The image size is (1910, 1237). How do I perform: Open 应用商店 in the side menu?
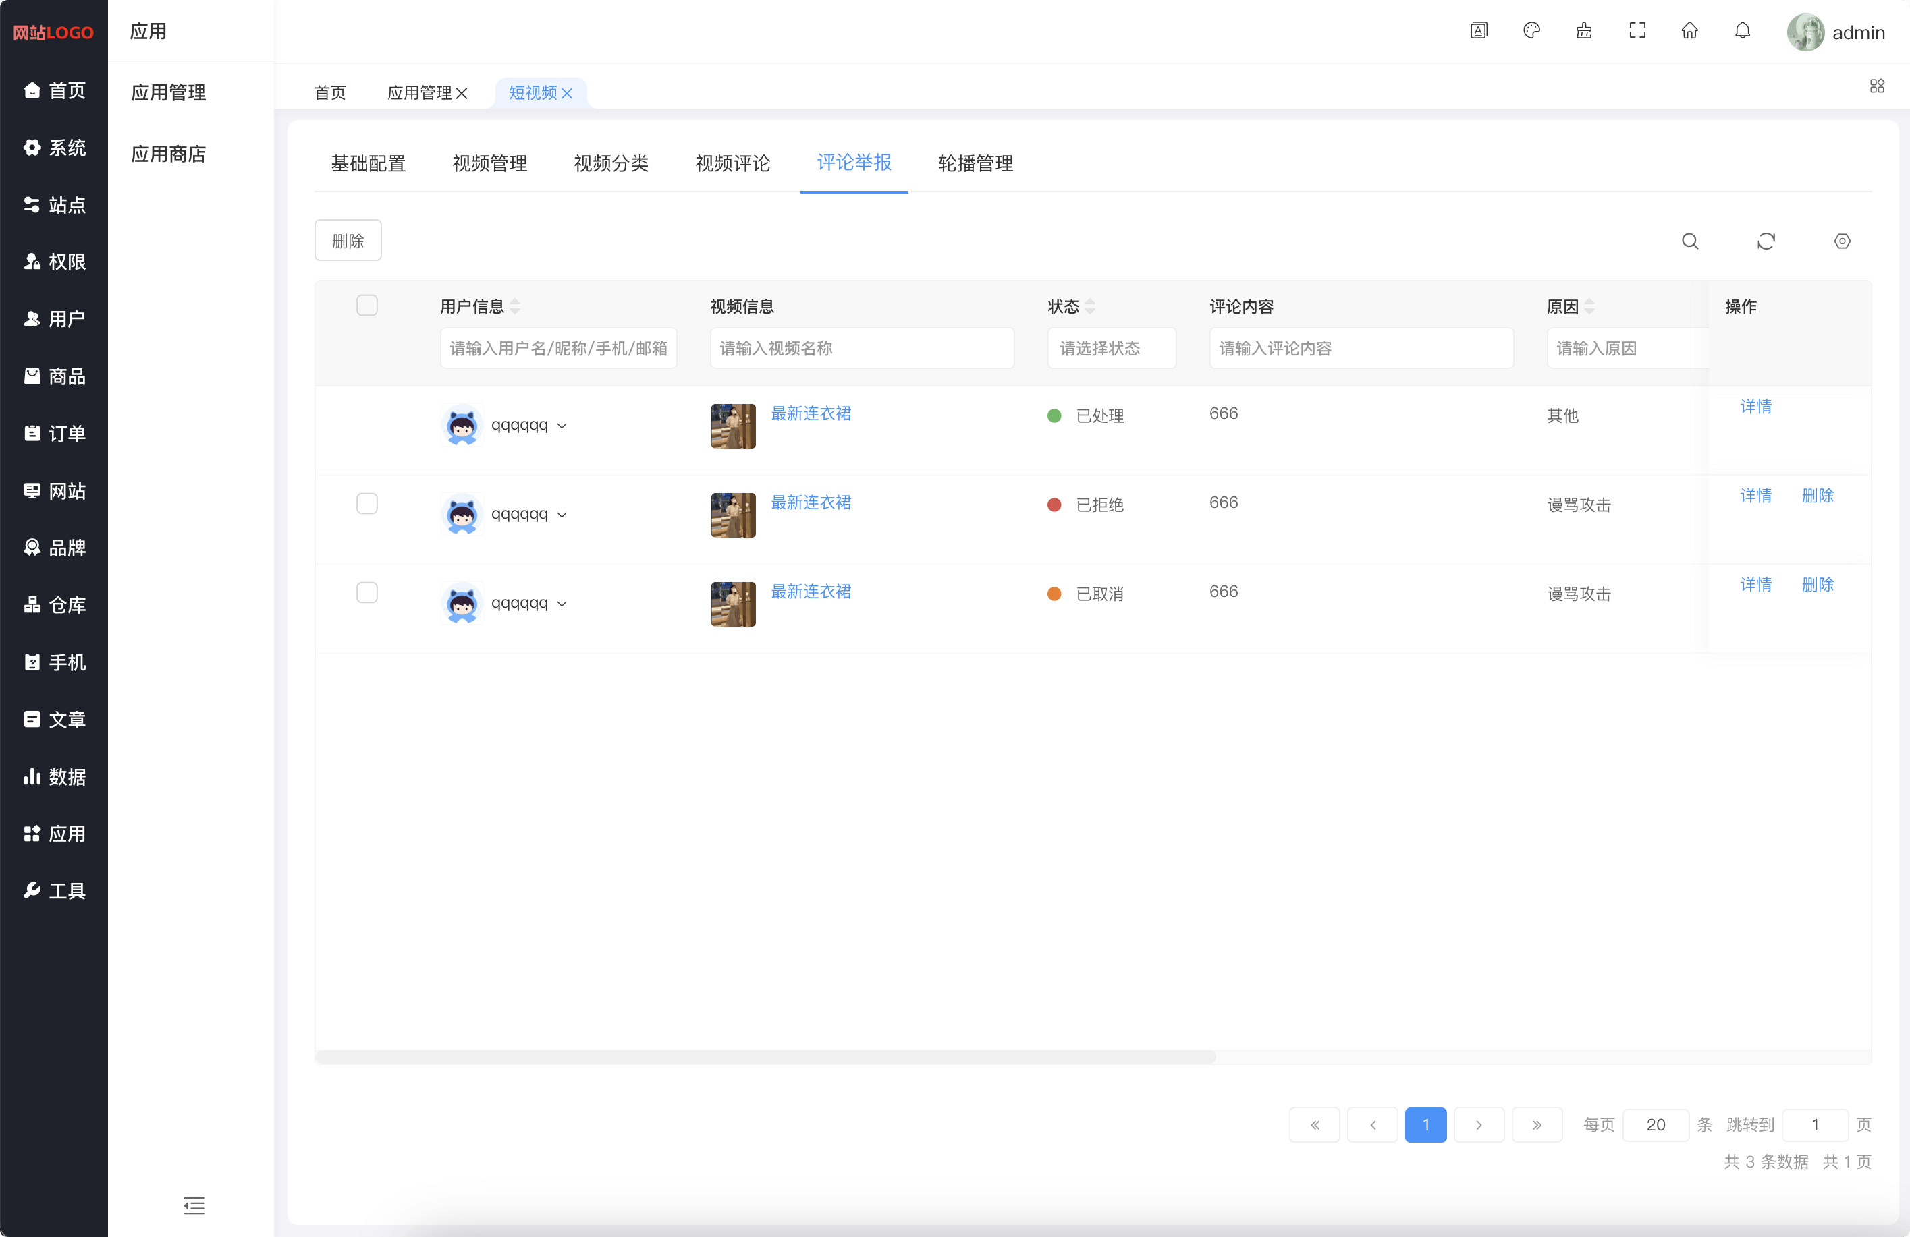(169, 154)
